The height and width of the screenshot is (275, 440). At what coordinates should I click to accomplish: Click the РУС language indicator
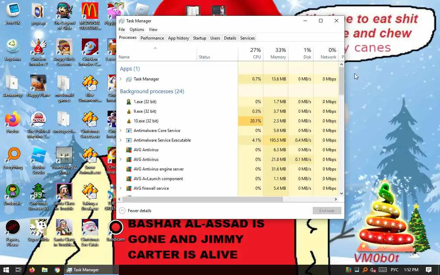point(395,270)
